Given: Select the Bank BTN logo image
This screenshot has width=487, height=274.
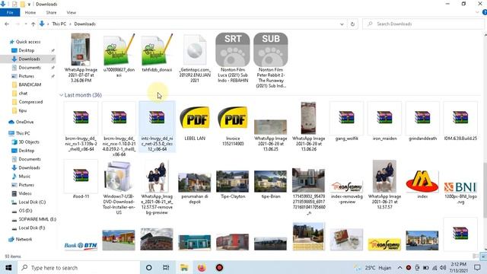Looking at the screenshot, I should point(81,245).
